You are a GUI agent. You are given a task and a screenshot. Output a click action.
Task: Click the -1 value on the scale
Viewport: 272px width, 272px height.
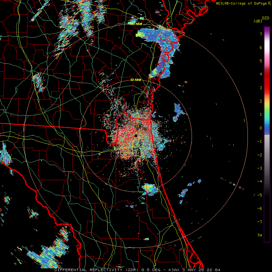click(260, 141)
